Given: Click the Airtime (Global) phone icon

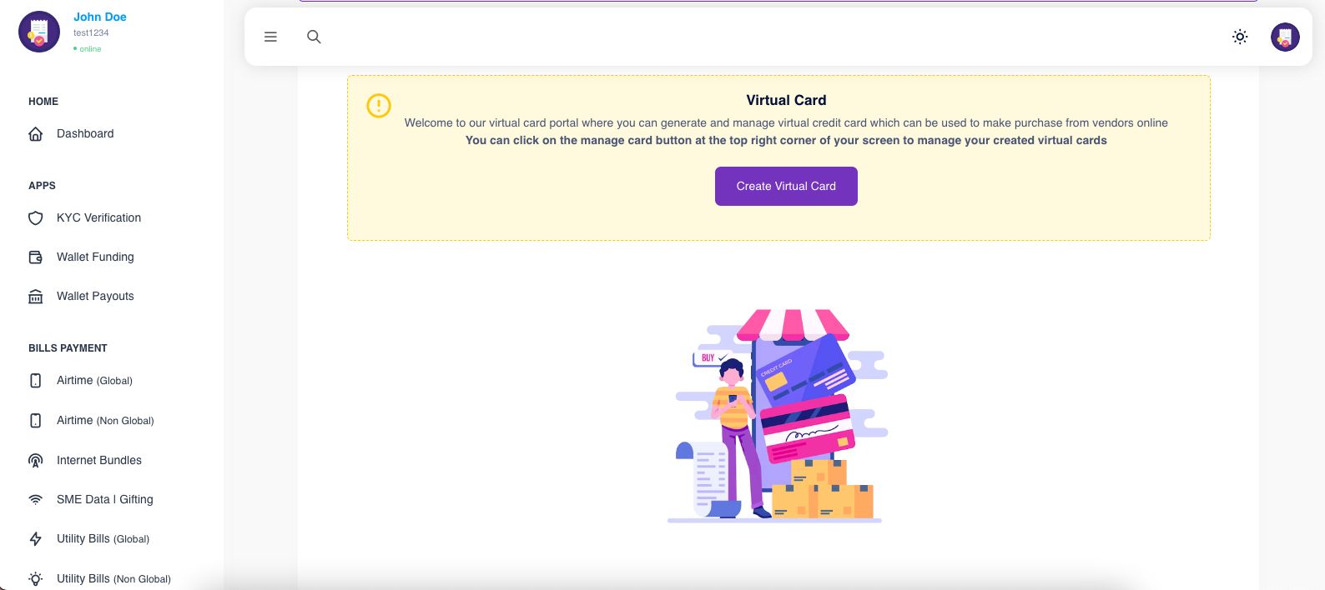Looking at the screenshot, I should coord(36,381).
